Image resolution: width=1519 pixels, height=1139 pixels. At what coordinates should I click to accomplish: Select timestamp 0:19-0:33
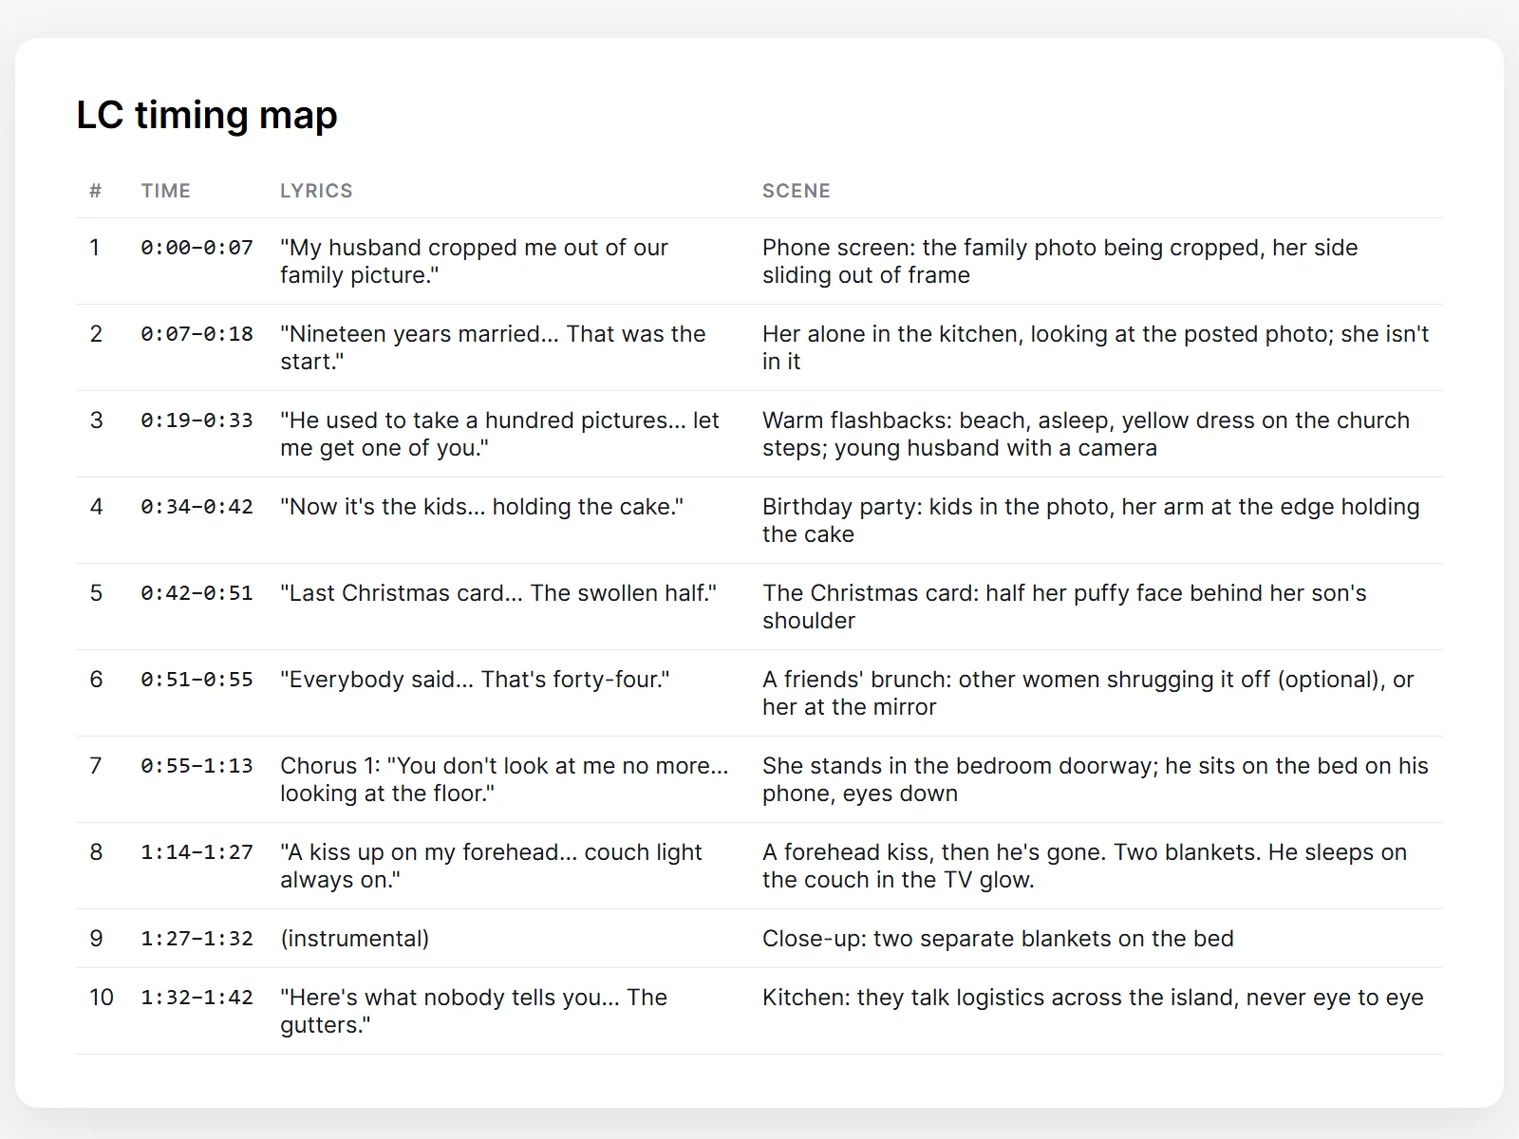pyautogui.click(x=197, y=420)
